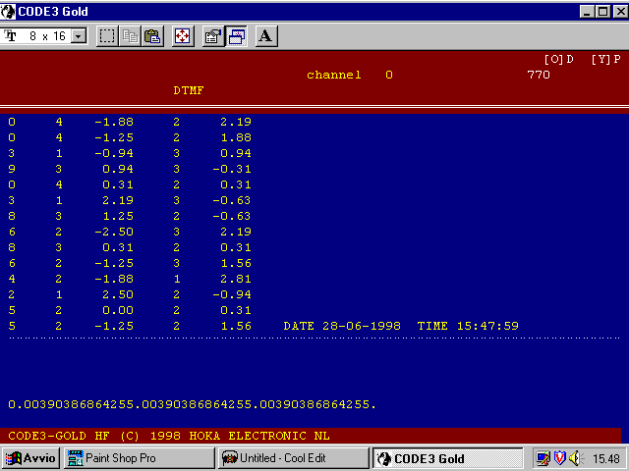Viewport: 629px width, 471px height.
Task: Maximize the CODE3 Gold window
Action: point(602,11)
